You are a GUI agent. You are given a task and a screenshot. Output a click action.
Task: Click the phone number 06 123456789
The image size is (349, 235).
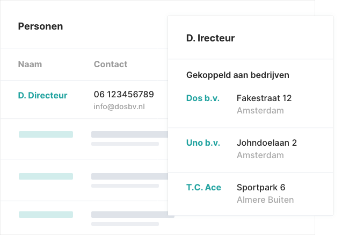click(x=123, y=94)
